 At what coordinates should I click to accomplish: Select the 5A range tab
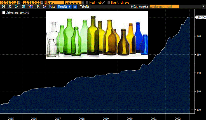point(45,6)
